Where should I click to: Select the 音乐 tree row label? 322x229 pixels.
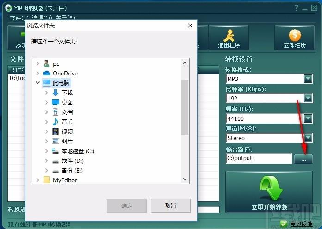click(x=67, y=122)
